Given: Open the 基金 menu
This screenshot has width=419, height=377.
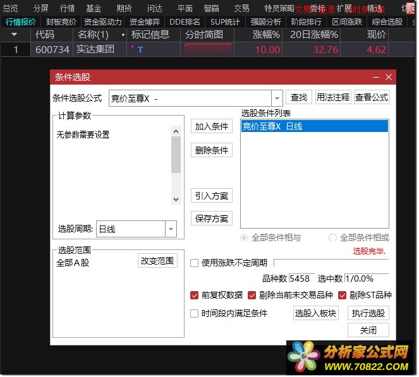Looking at the screenshot, I should pyautogui.click(x=94, y=9).
